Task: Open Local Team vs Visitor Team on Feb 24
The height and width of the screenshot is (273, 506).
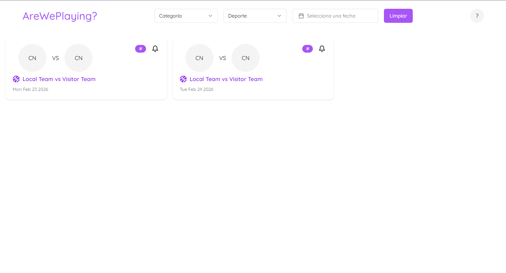Action: (x=226, y=79)
